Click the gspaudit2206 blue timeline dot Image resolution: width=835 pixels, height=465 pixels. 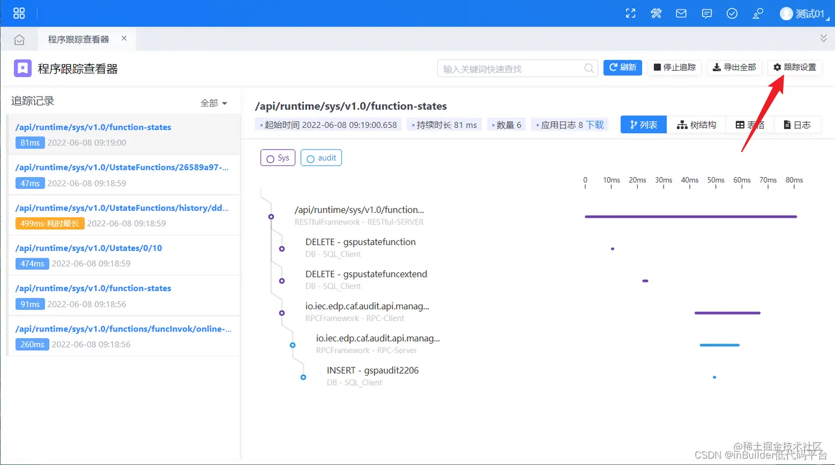coord(715,377)
